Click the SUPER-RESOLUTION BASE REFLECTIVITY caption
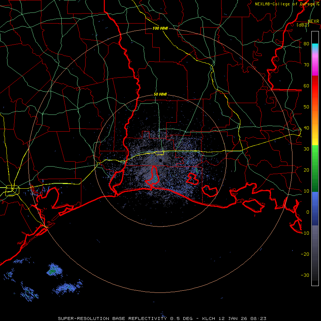The width and height of the screenshot is (321, 321). [x=112, y=319]
